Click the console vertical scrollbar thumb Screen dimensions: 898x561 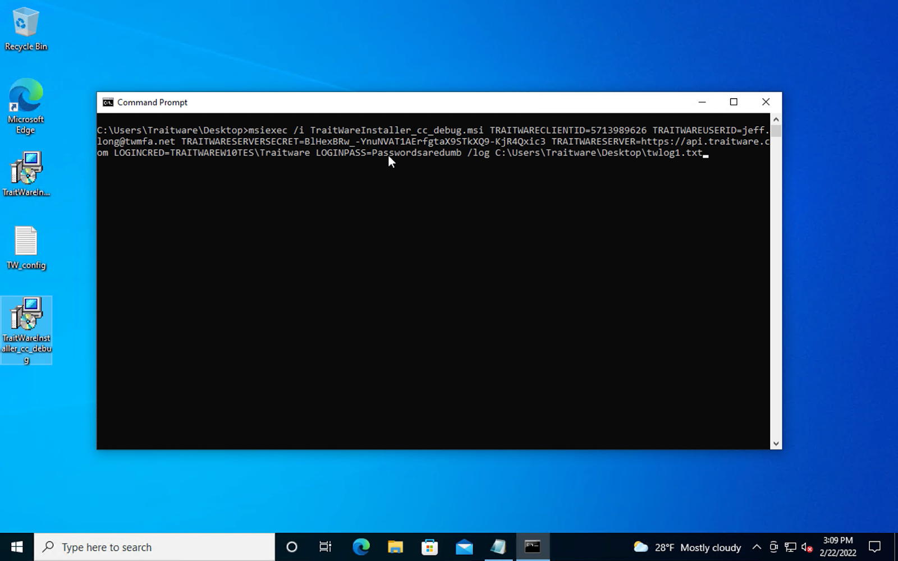point(776,131)
